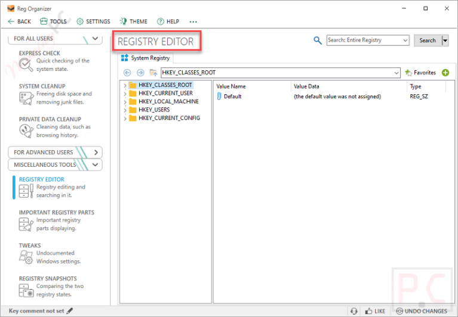458x317 pixels.
Task: Click the Search button
Action: point(428,41)
